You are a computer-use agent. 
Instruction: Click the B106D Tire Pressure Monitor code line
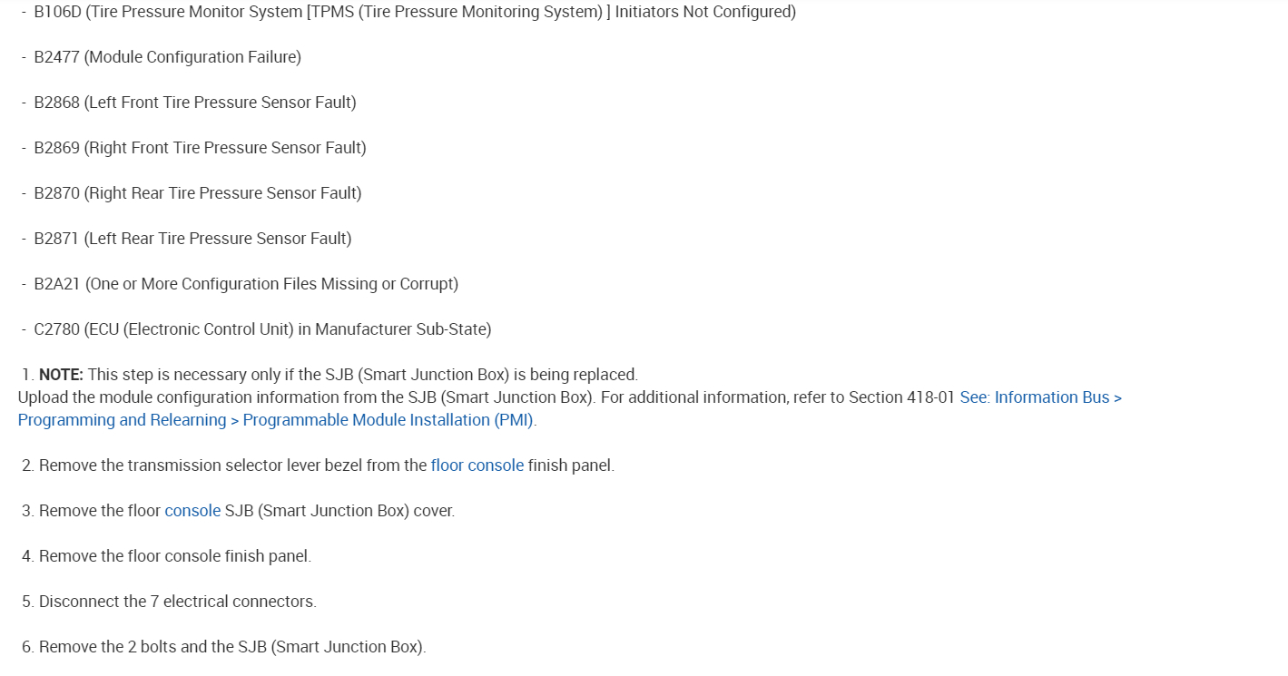(x=414, y=12)
